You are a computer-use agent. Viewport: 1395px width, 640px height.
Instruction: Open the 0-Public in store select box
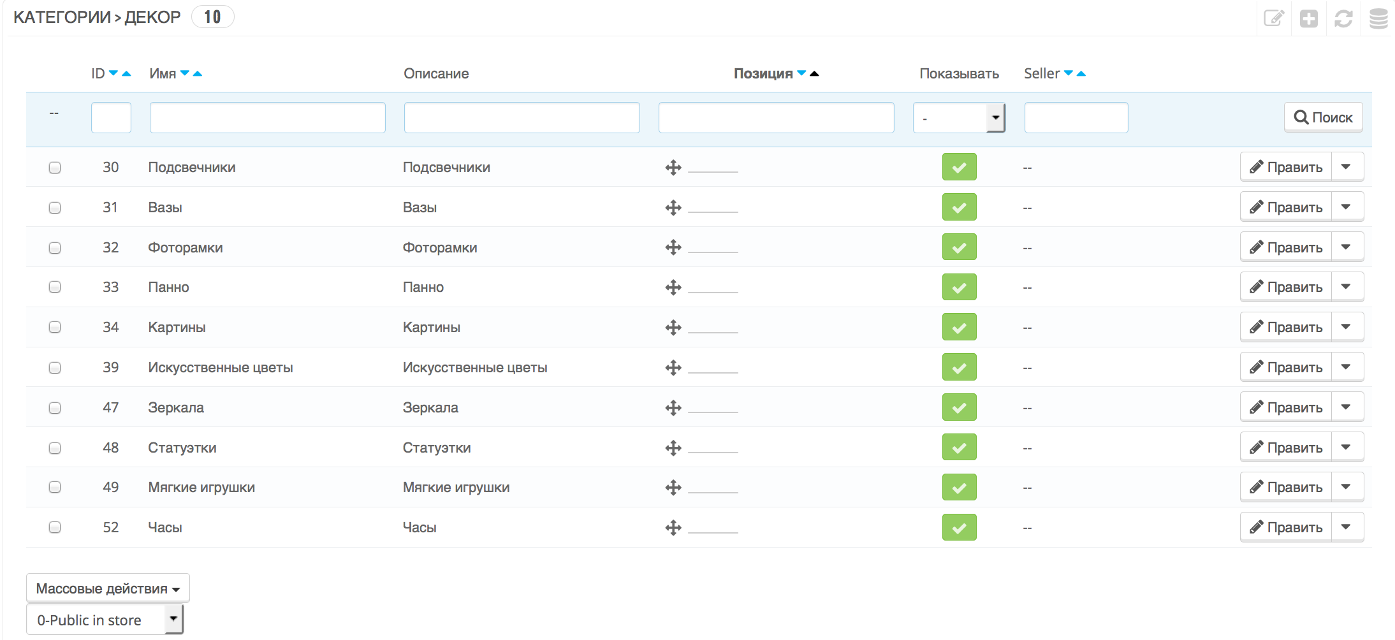pyautogui.click(x=105, y=620)
